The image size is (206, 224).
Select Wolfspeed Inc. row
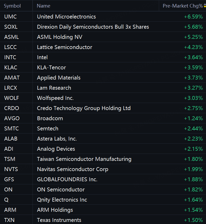(103, 98)
